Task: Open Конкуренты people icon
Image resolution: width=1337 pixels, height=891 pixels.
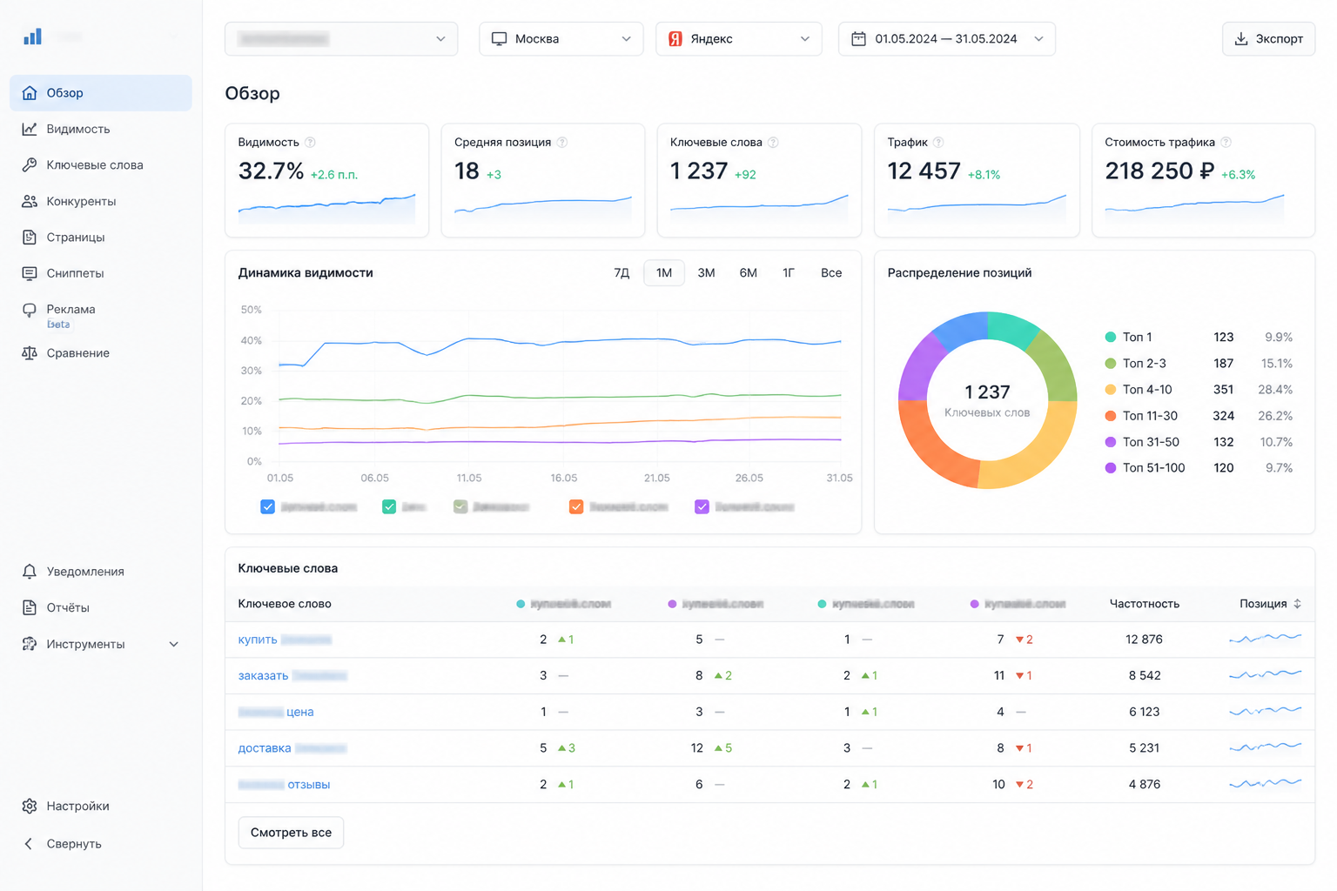Action: click(x=30, y=201)
